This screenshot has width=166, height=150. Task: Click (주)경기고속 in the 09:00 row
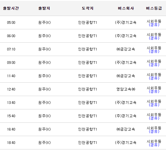pos(126,63)
